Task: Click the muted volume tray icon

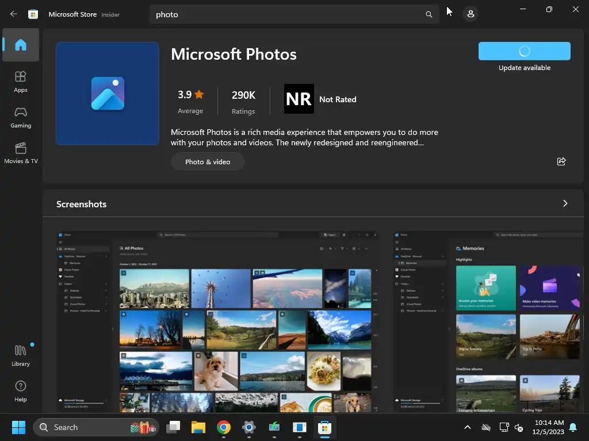Action: [519, 427]
